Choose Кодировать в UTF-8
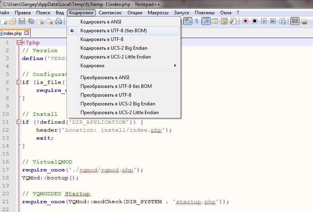The image size is (313, 212). pos(123,39)
